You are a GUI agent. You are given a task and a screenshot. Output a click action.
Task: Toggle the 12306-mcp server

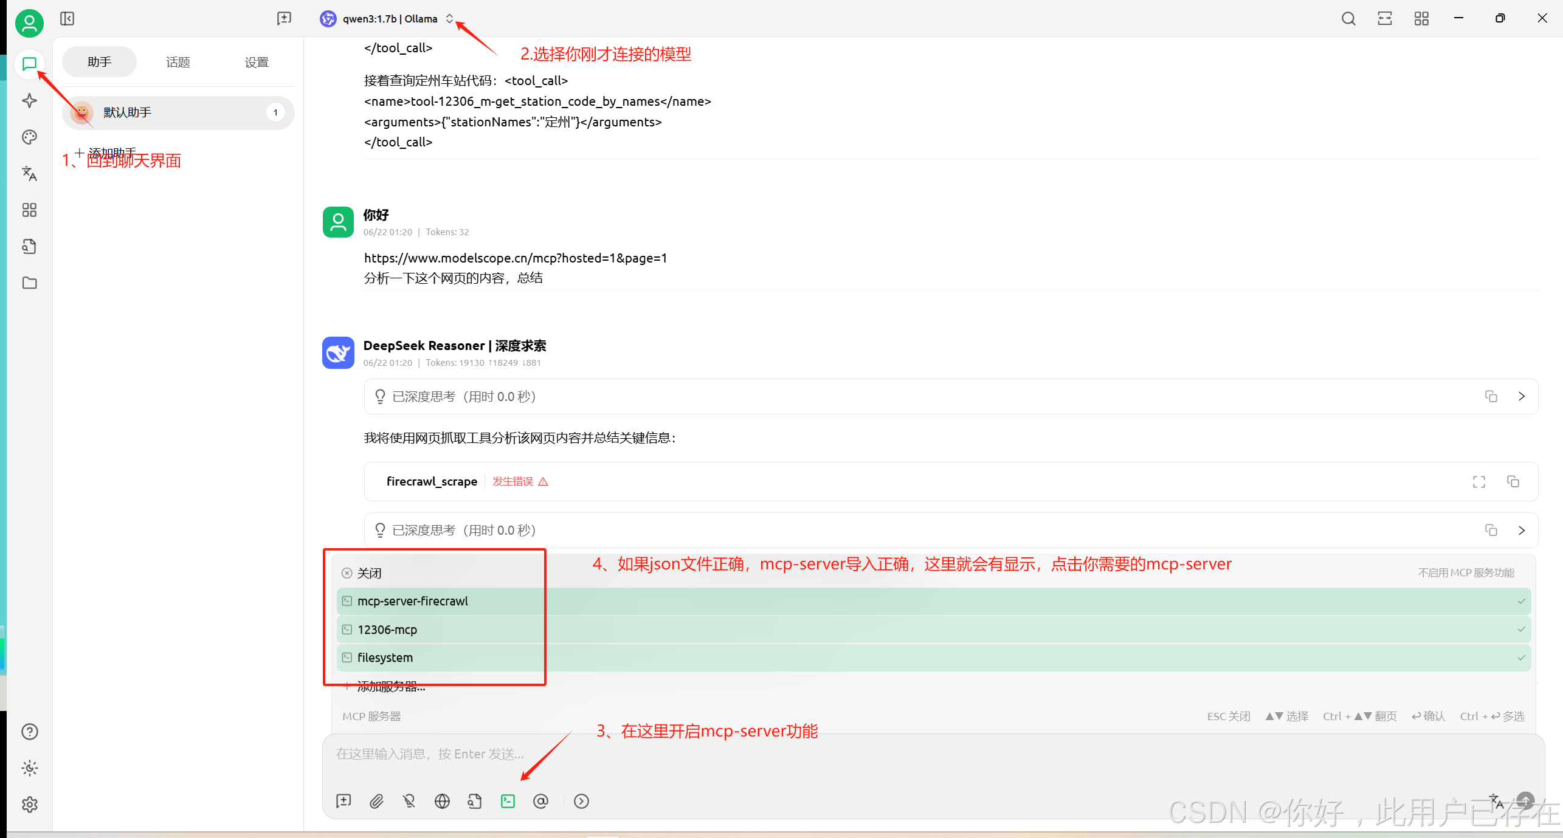(x=933, y=630)
